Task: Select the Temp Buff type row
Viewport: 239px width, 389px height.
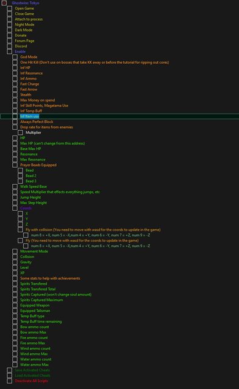Action: (32, 316)
